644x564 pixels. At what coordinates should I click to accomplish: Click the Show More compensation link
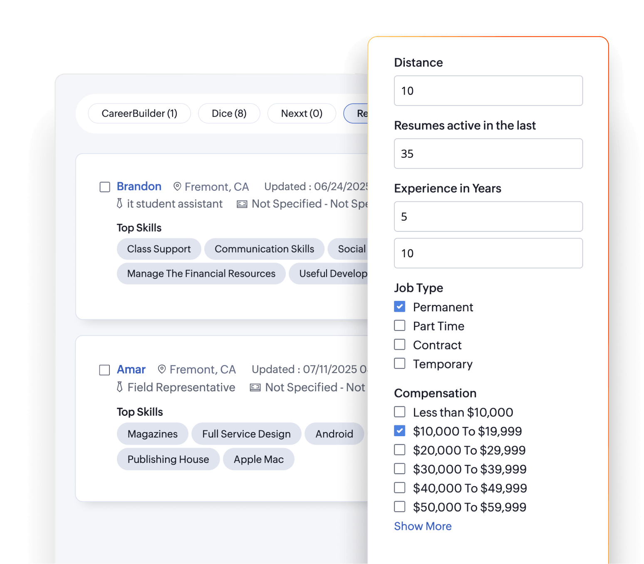(423, 526)
